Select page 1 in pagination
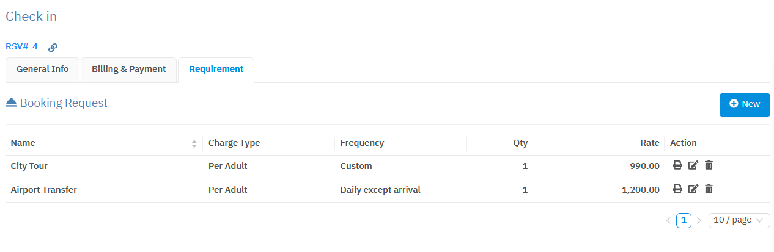This screenshot has width=774, height=252. click(684, 220)
